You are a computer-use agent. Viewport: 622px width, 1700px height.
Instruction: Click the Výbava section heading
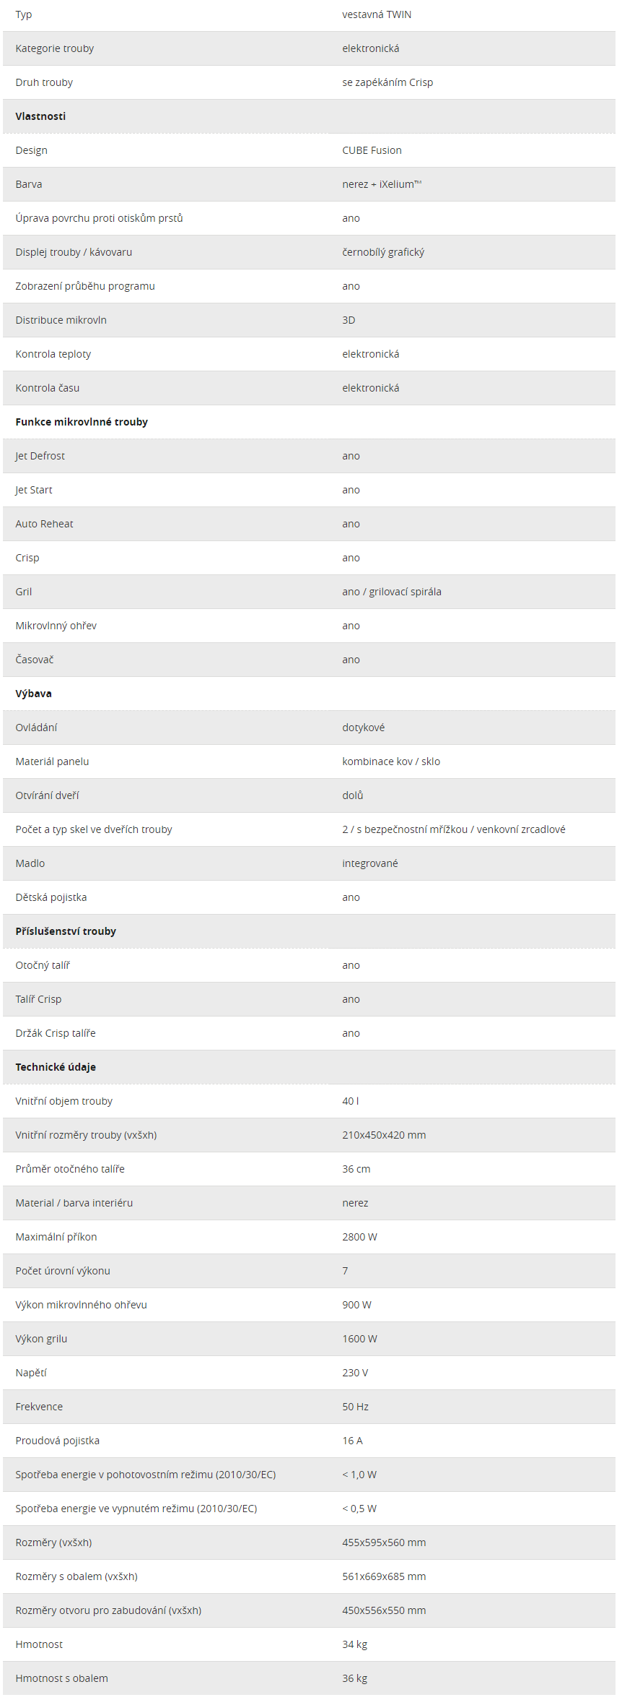pos(33,694)
